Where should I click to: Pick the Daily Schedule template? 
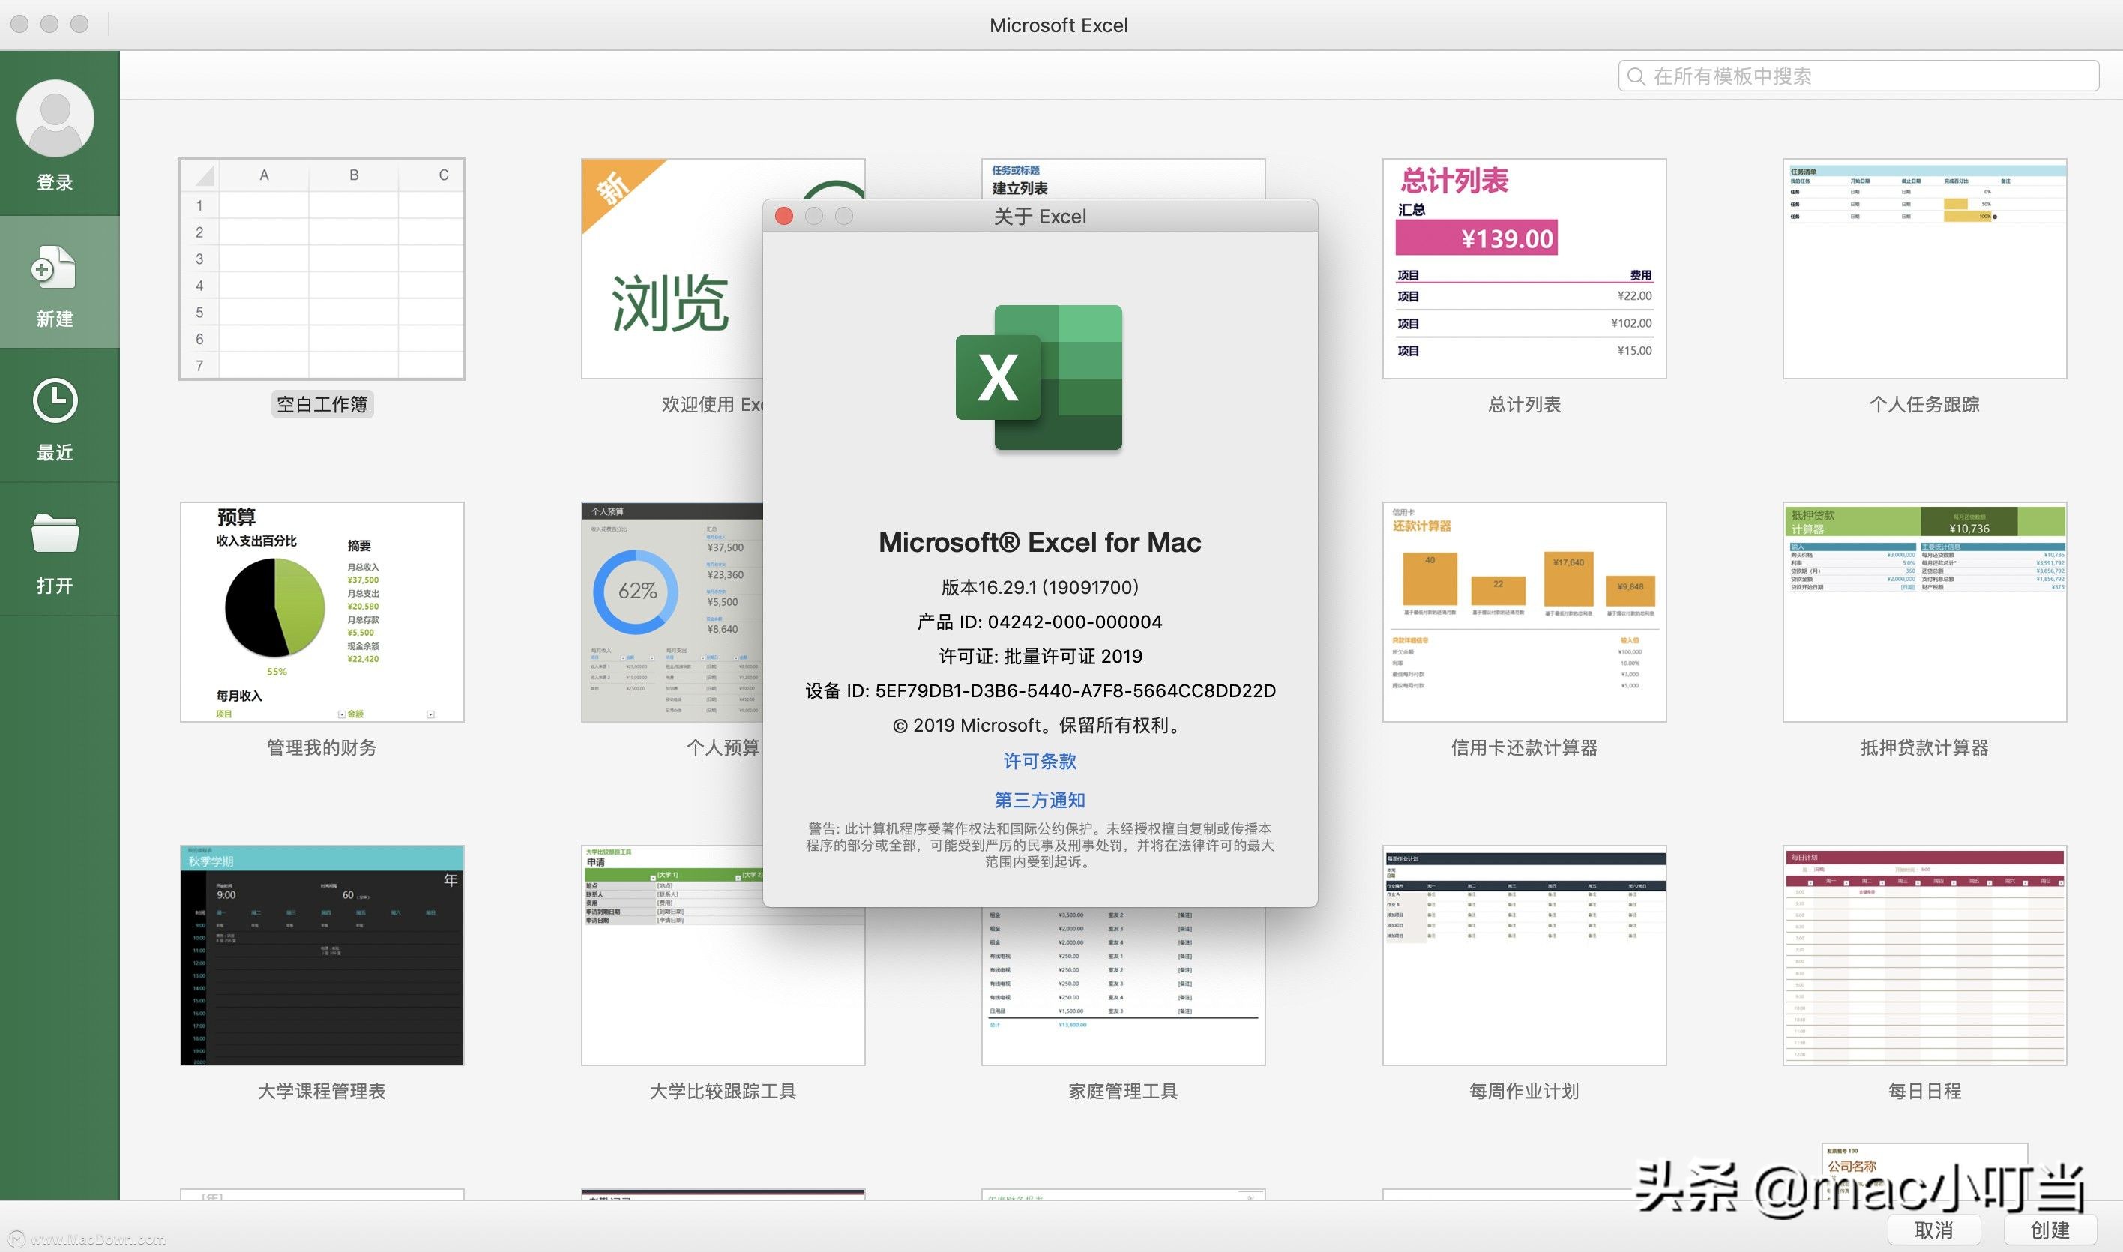point(1924,955)
